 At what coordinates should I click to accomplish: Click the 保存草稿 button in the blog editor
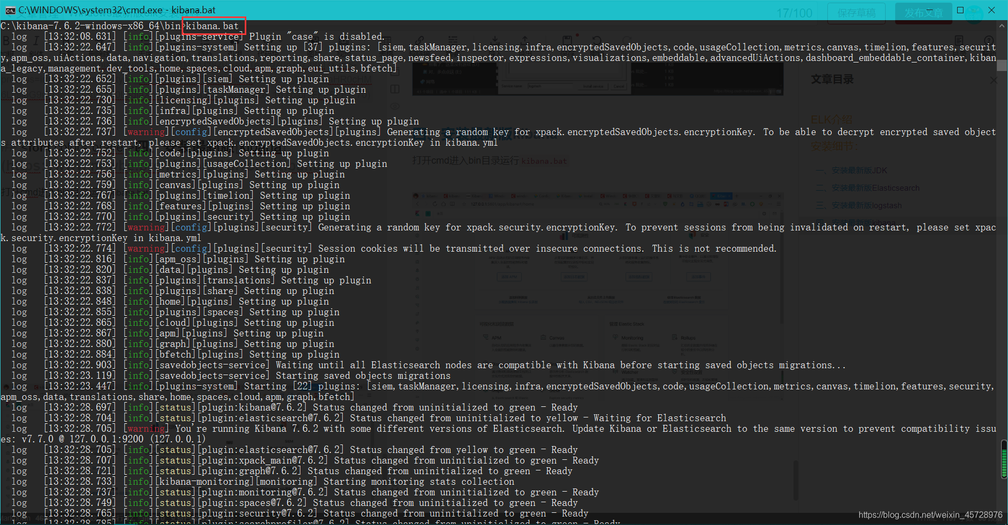pos(857,13)
